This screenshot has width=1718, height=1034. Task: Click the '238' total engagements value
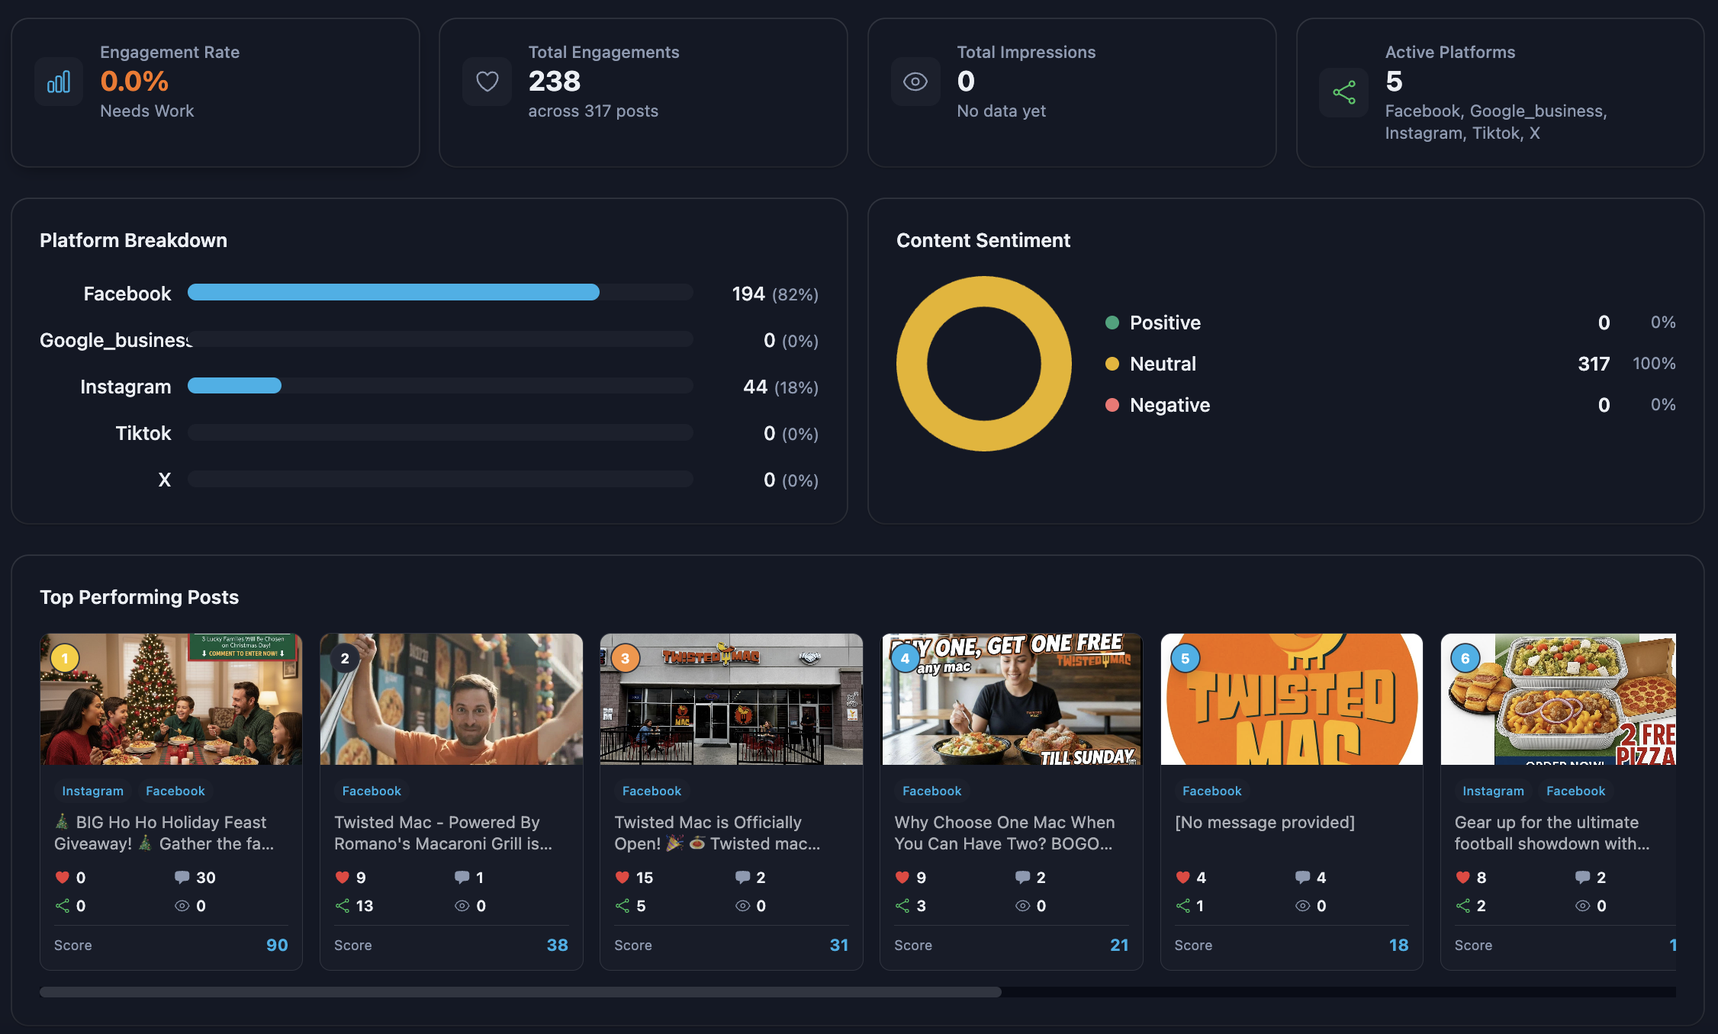pos(555,82)
